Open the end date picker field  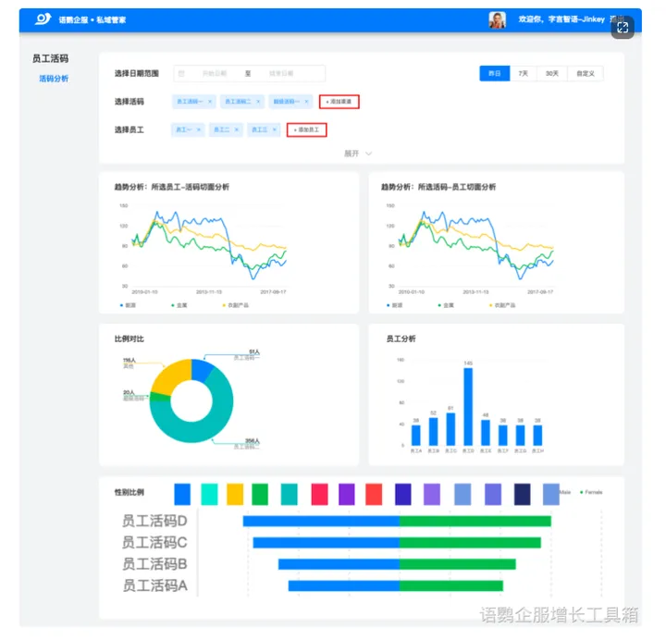pyautogui.click(x=280, y=73)
